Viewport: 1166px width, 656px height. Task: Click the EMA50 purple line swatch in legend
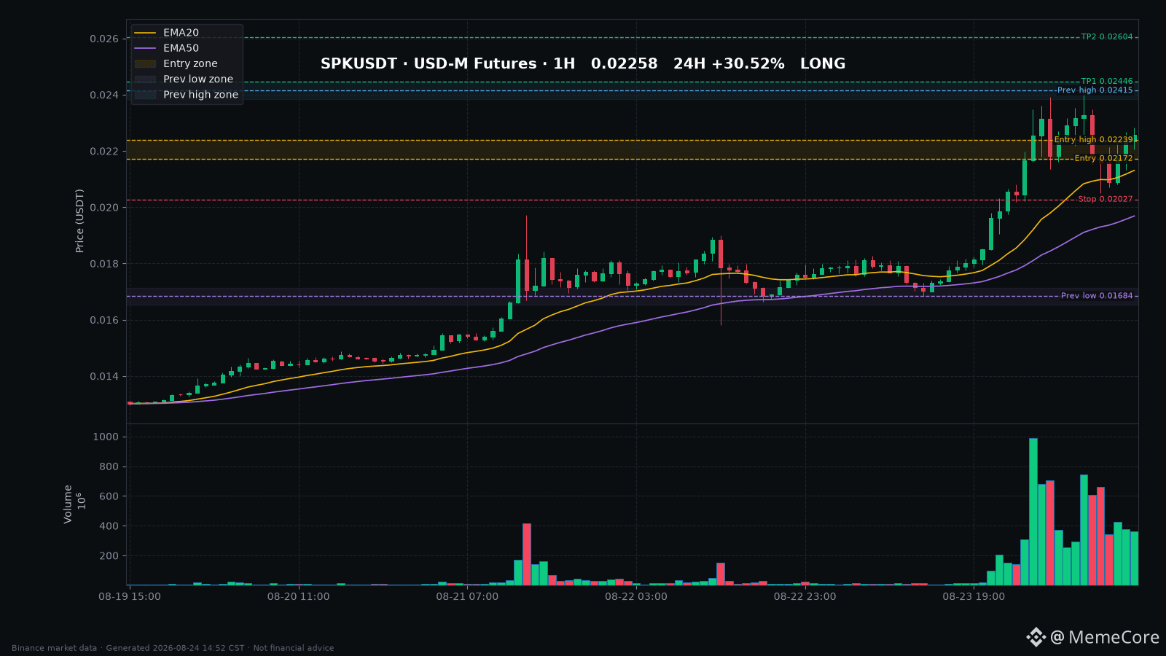tap(145, 48)
